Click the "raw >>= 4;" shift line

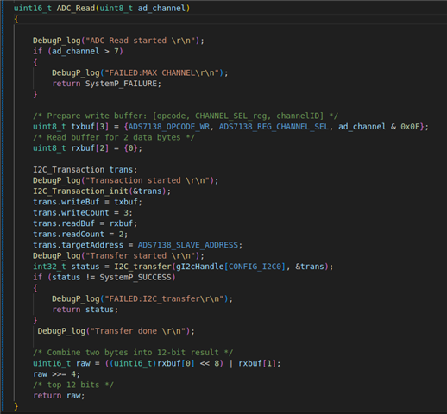56,374
